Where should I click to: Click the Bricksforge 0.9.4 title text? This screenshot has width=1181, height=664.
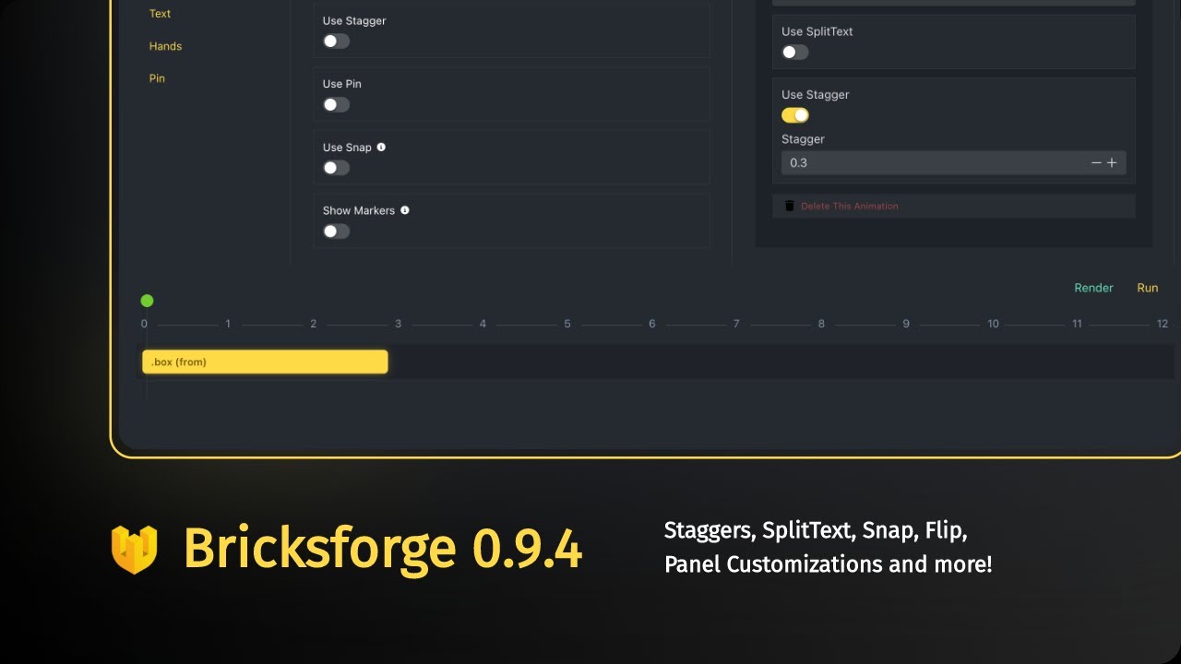tap(383, 549)
